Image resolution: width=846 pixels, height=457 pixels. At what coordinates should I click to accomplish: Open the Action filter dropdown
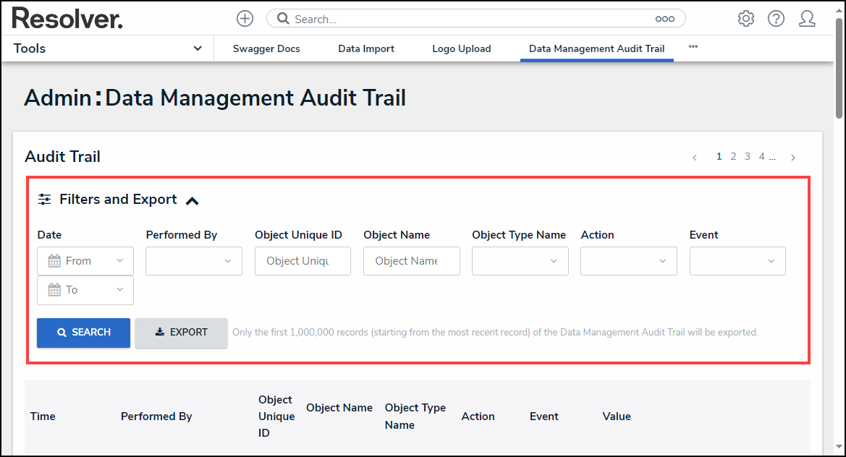click(628, 261)
